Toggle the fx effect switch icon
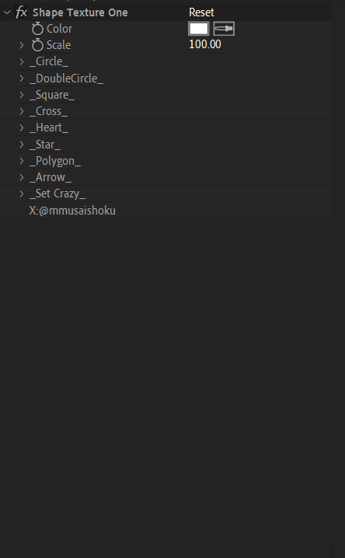Image resolution: width=345 pixels, height=558 pixels. coord(21,12)
